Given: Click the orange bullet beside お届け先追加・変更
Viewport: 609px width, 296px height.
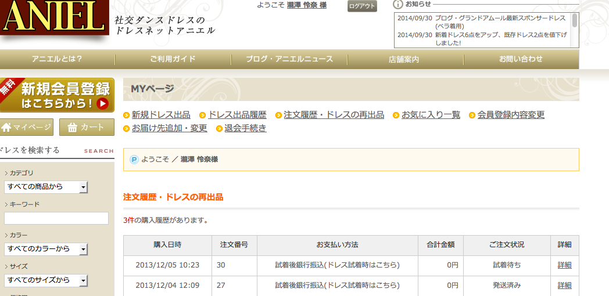Looking at the screenshot, I should tap(126, 128).
